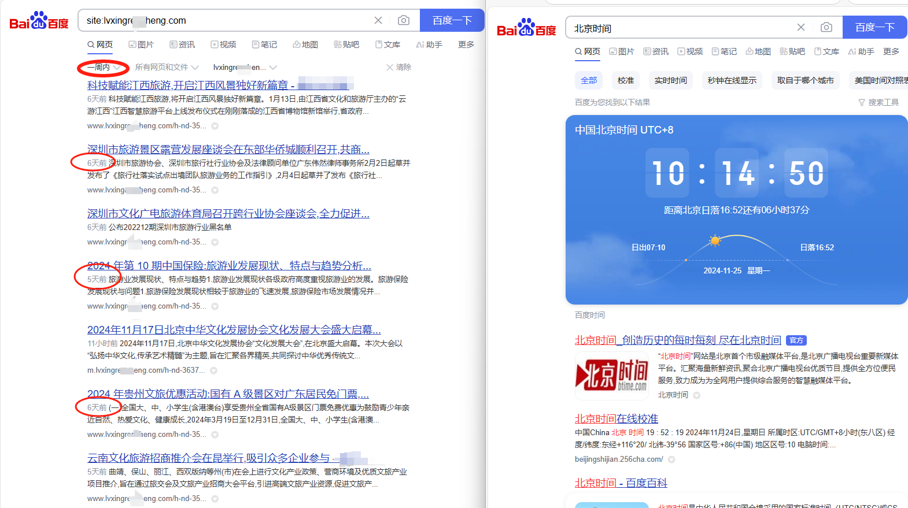Open 搜索工具 filter options
Screen dimensions: 908x508
[879, 102]
